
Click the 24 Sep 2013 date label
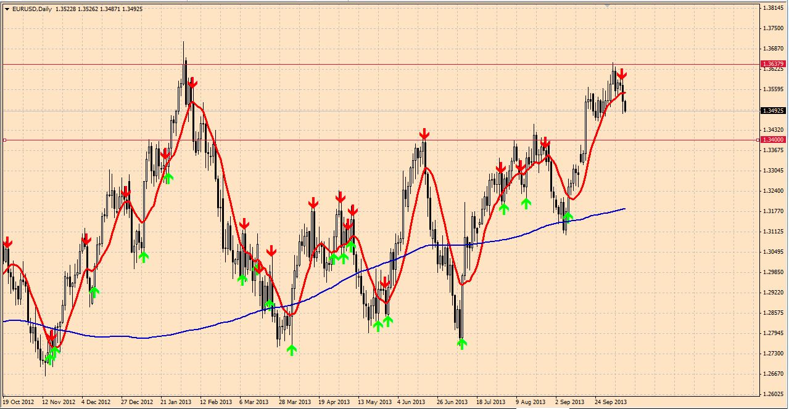point(610,402)
